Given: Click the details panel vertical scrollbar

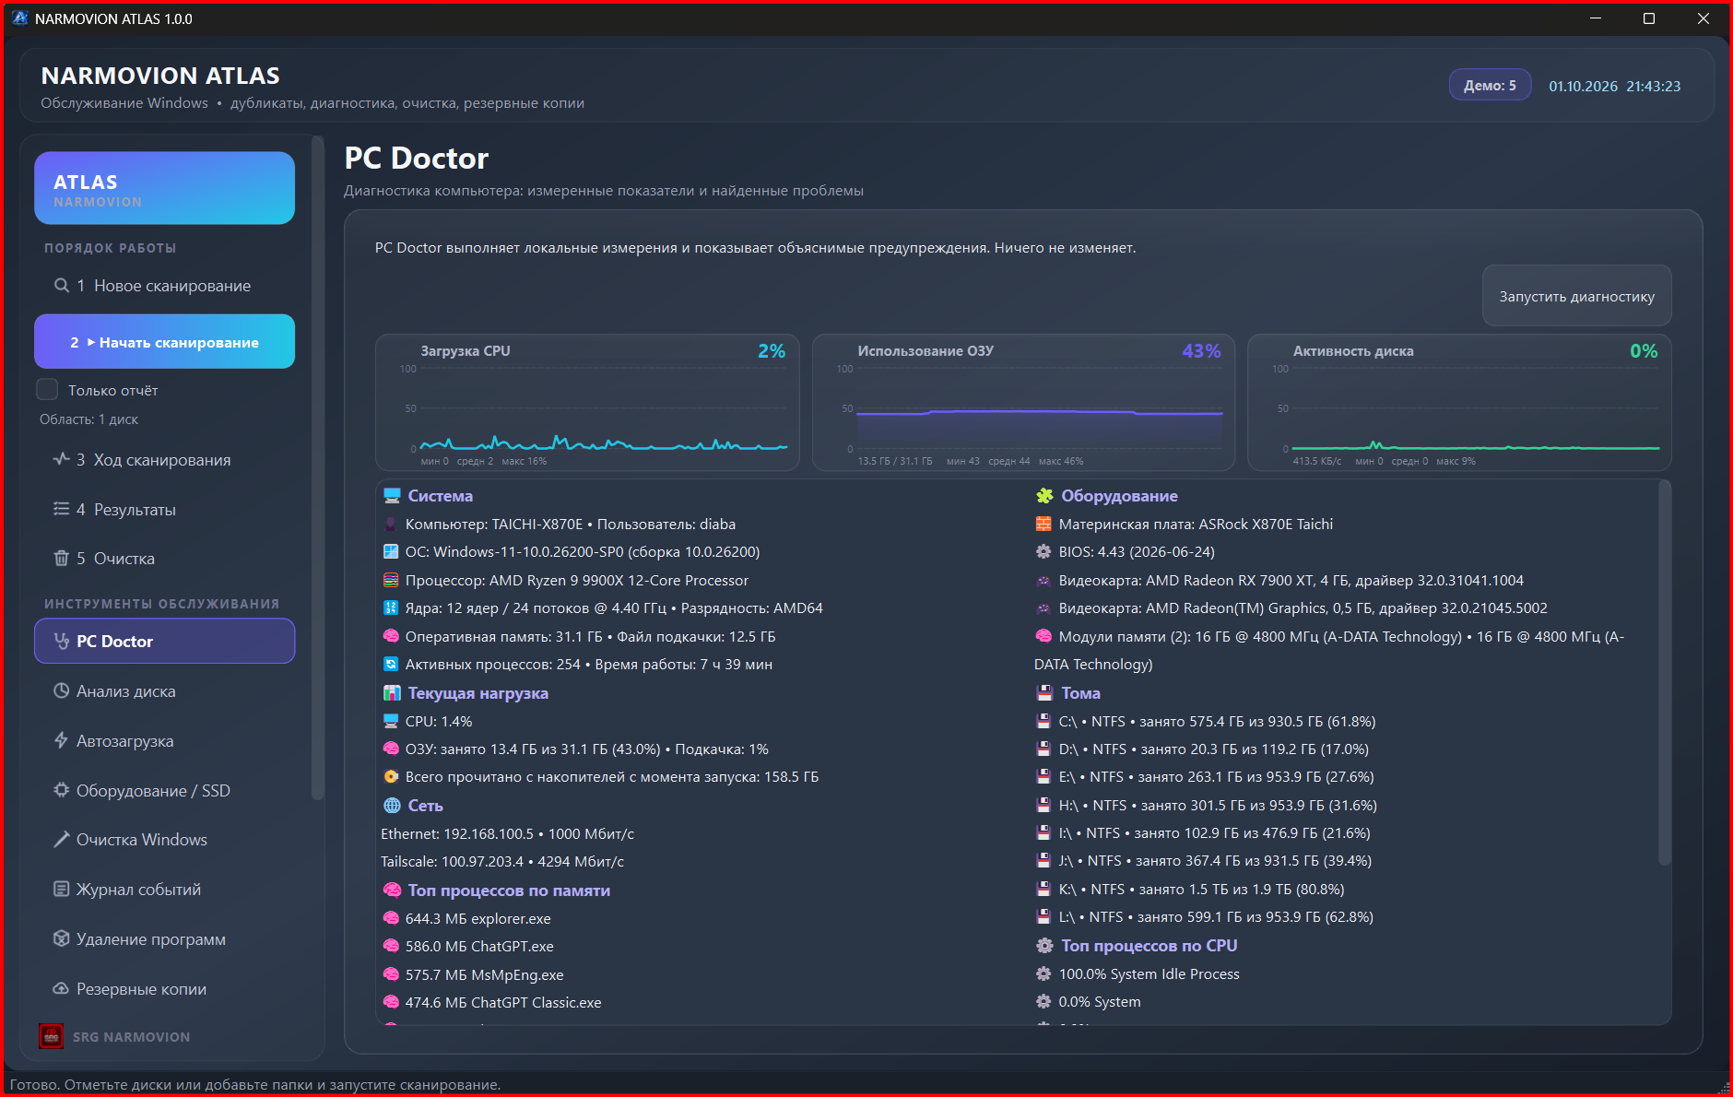Looking at the screenshot, I should [x=1664, y=673].
